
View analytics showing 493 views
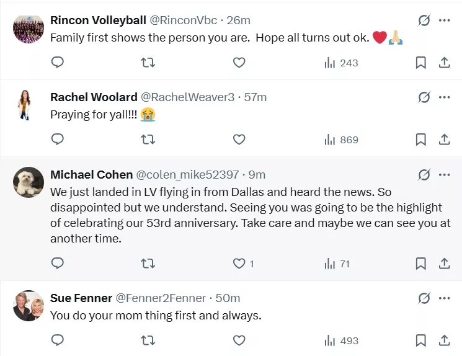click(x=342, y=340)
